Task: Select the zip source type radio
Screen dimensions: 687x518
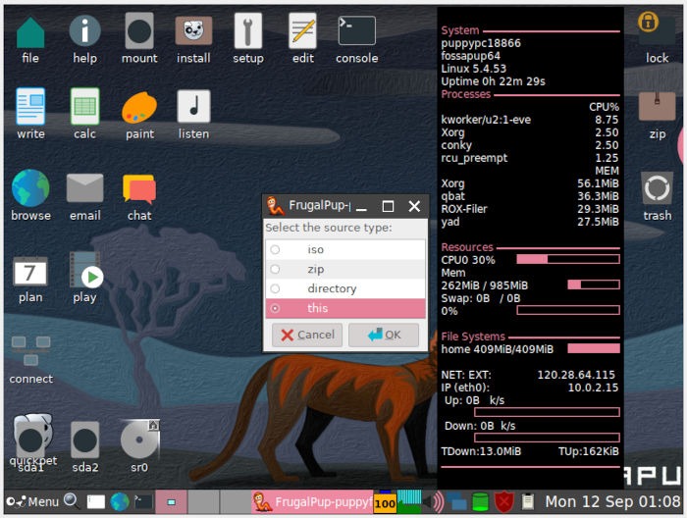Action: [x=275, y=269]
